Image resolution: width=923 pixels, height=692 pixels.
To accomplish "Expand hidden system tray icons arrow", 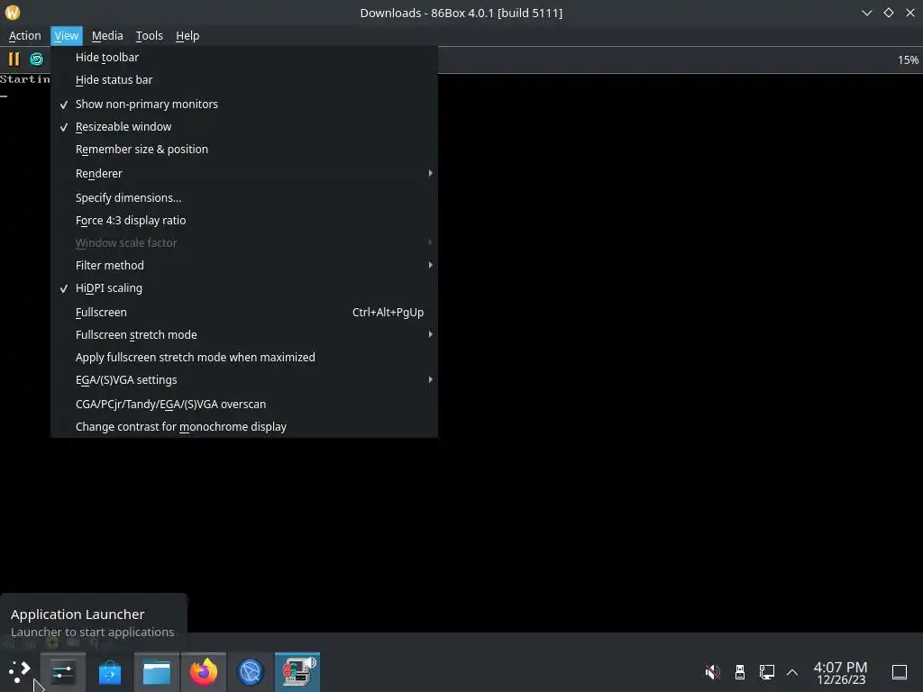I will (x=792, y=672).
